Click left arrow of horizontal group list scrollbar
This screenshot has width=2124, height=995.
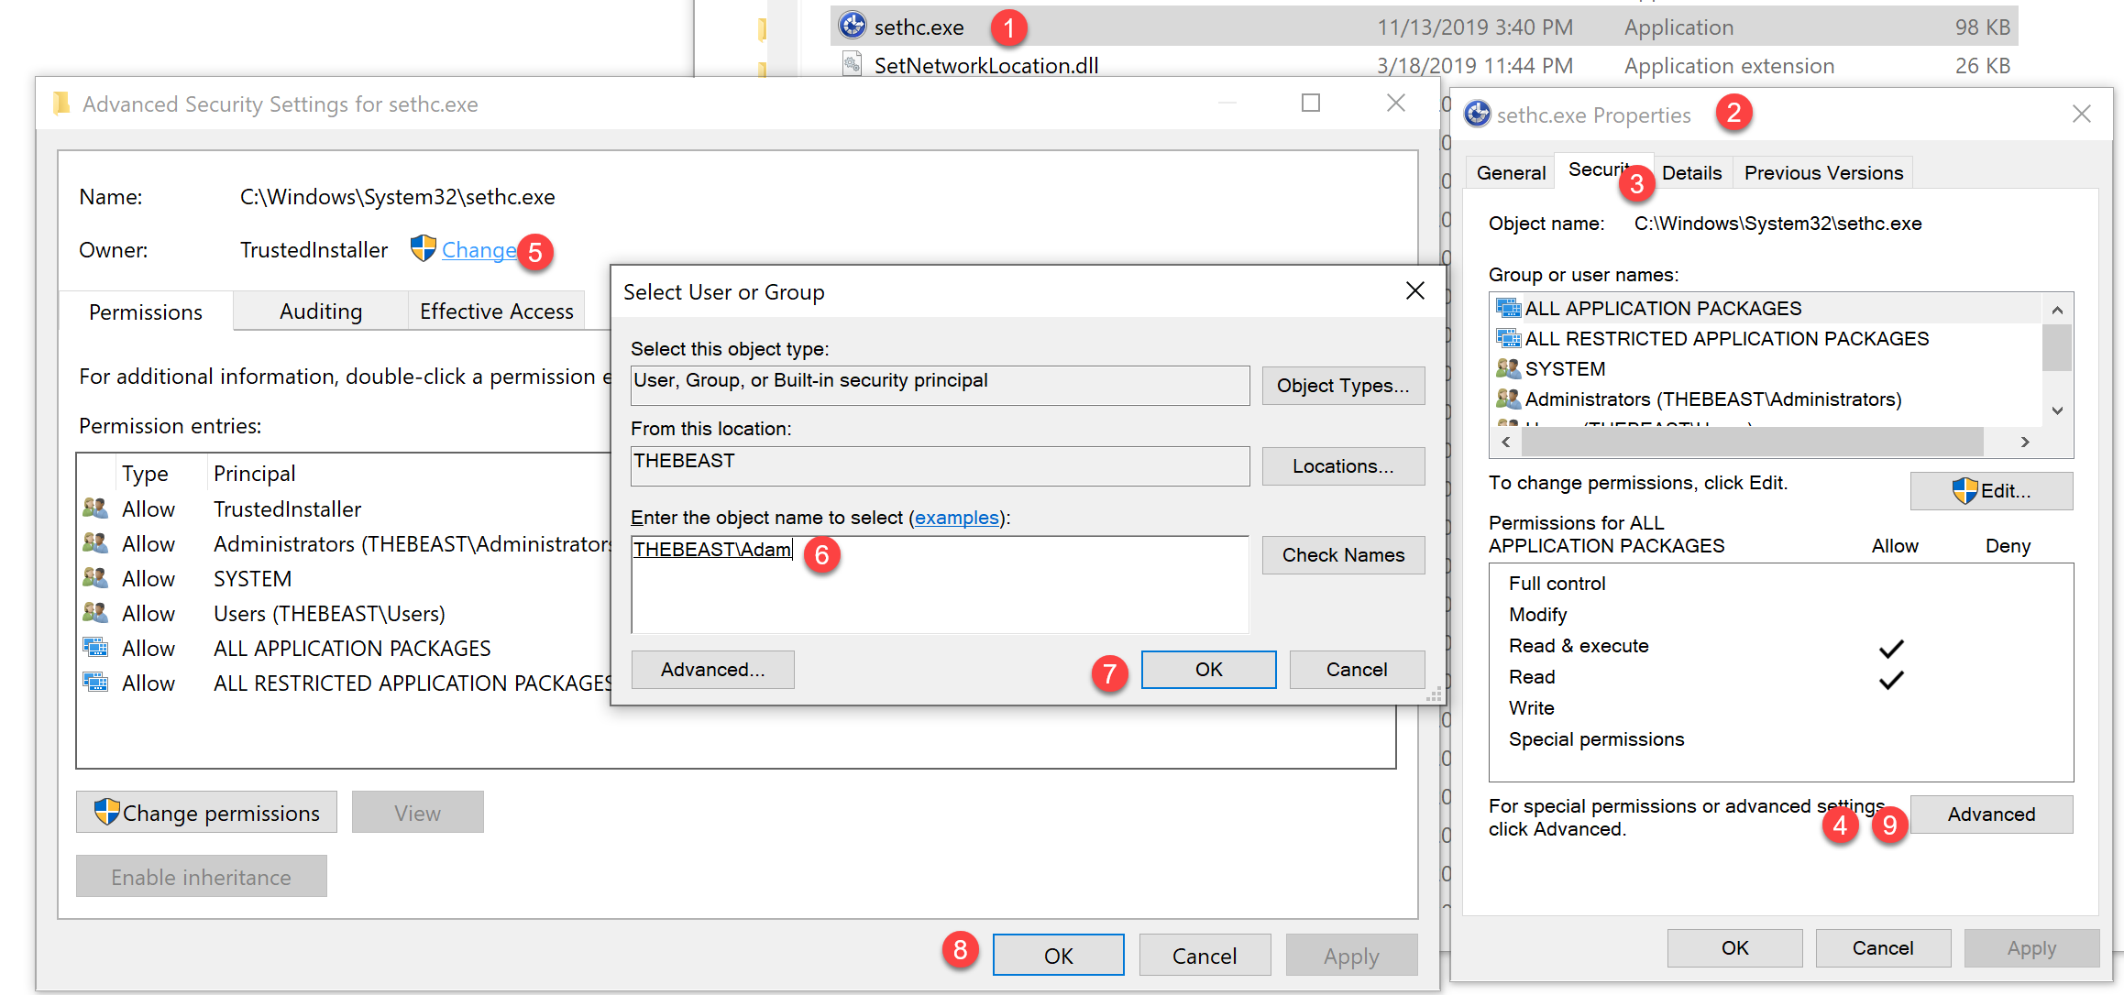point(1505,442)
